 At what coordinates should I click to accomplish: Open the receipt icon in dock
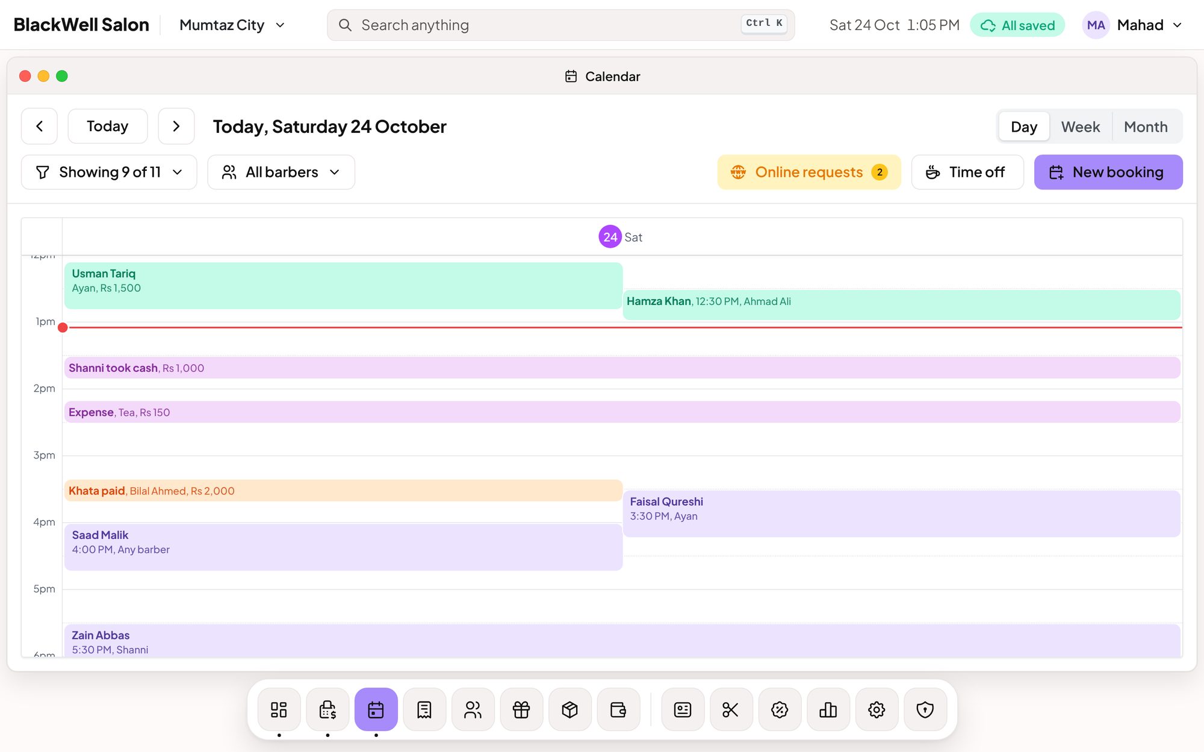(x=424, y=709)
